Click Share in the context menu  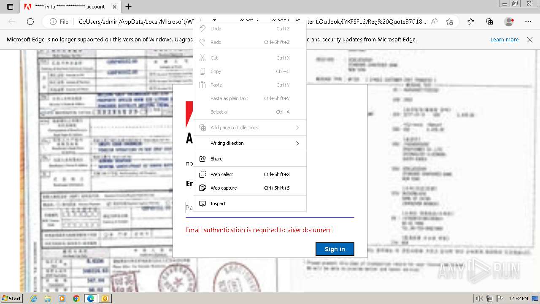coord(250,159)
